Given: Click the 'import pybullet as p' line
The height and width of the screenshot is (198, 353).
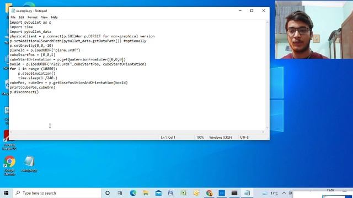Looking at the screenshot, I should [x=30, y=22].
